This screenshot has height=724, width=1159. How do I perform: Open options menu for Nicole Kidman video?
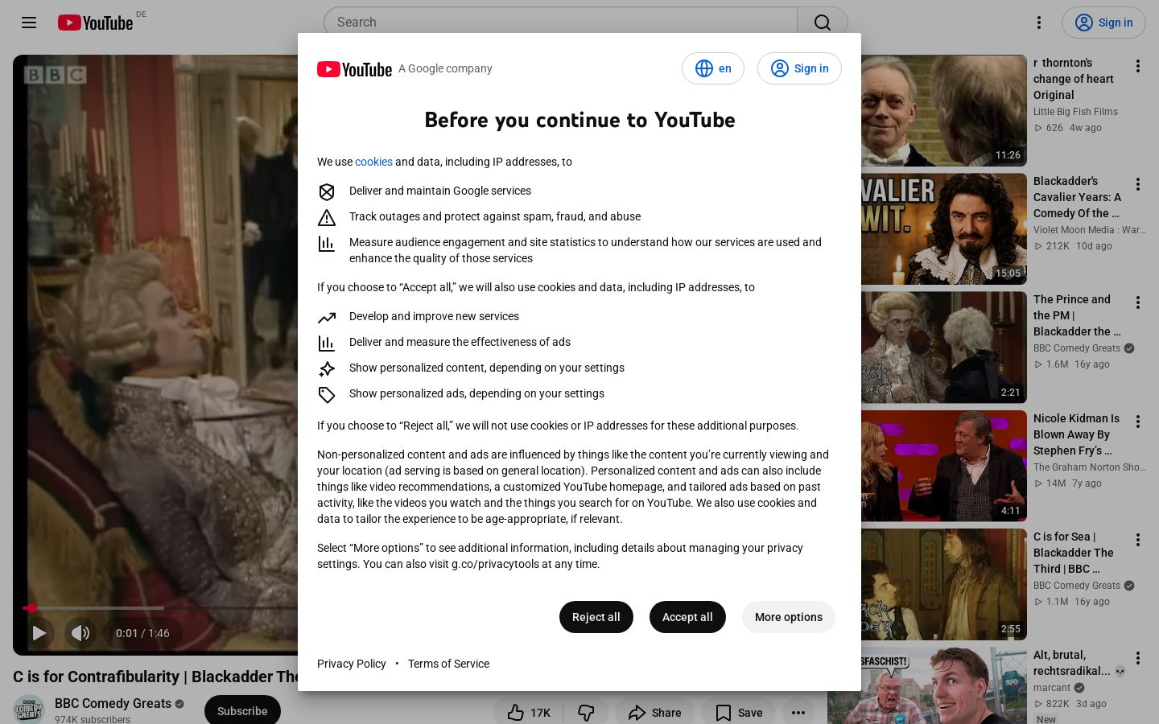pyautogui.click(x=1138, y=422)
